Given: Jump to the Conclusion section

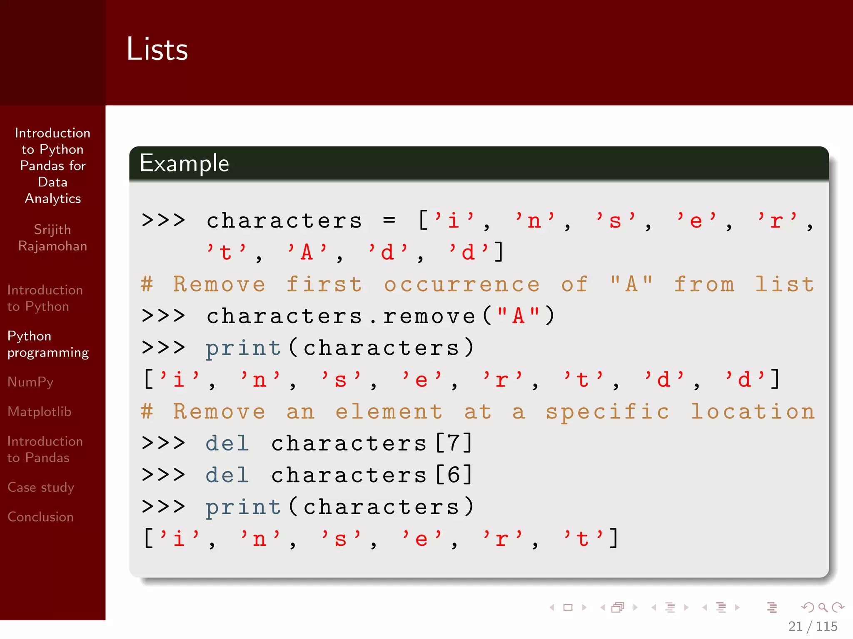Looking at the screenshot, I should pyautogui.click(x=40, y=517).
